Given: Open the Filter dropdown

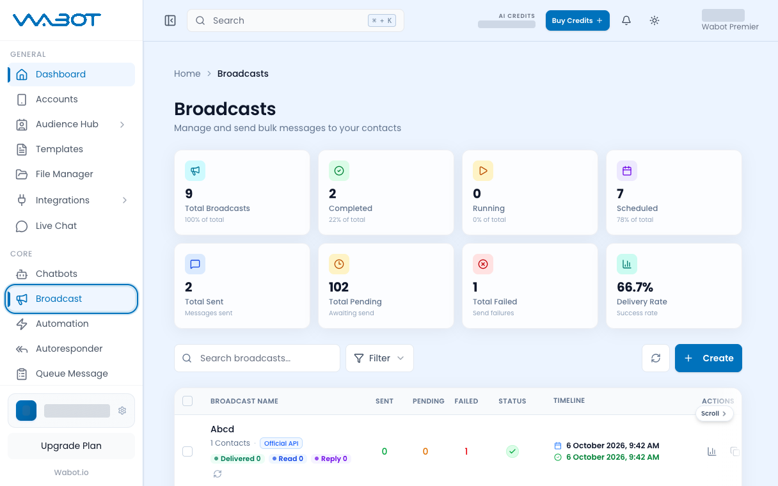Looking at the screenshot, I should pos(379,358).
